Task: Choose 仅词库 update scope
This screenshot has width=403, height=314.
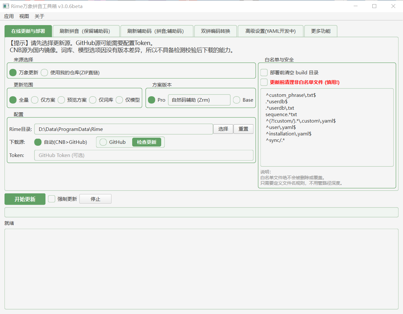Action: pos(101,100)
